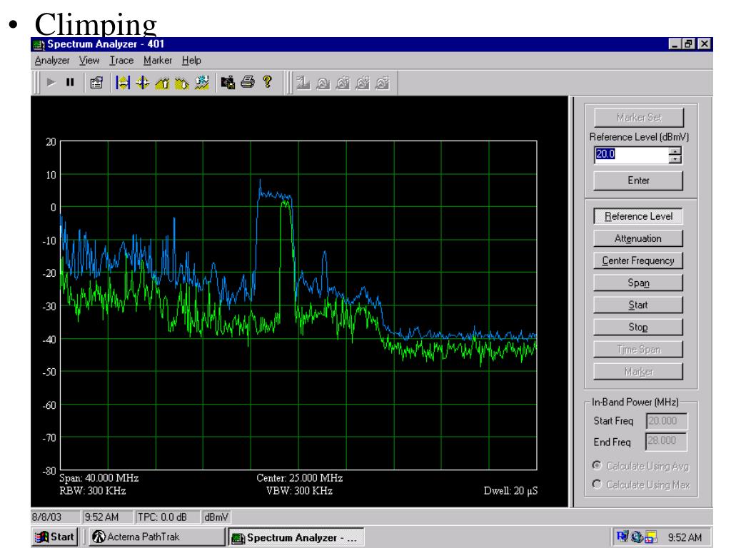Click the play/resume sweep toolbar icon
The image size is (731, 548).
click(x=51, y=83)
